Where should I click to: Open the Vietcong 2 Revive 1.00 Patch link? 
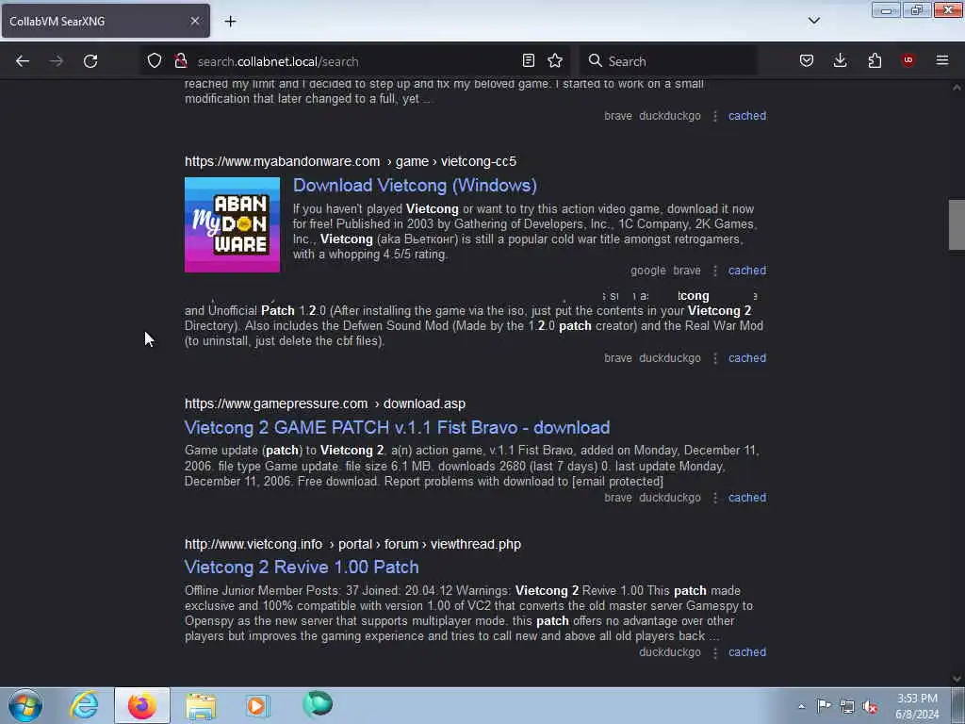pos(302,567)
